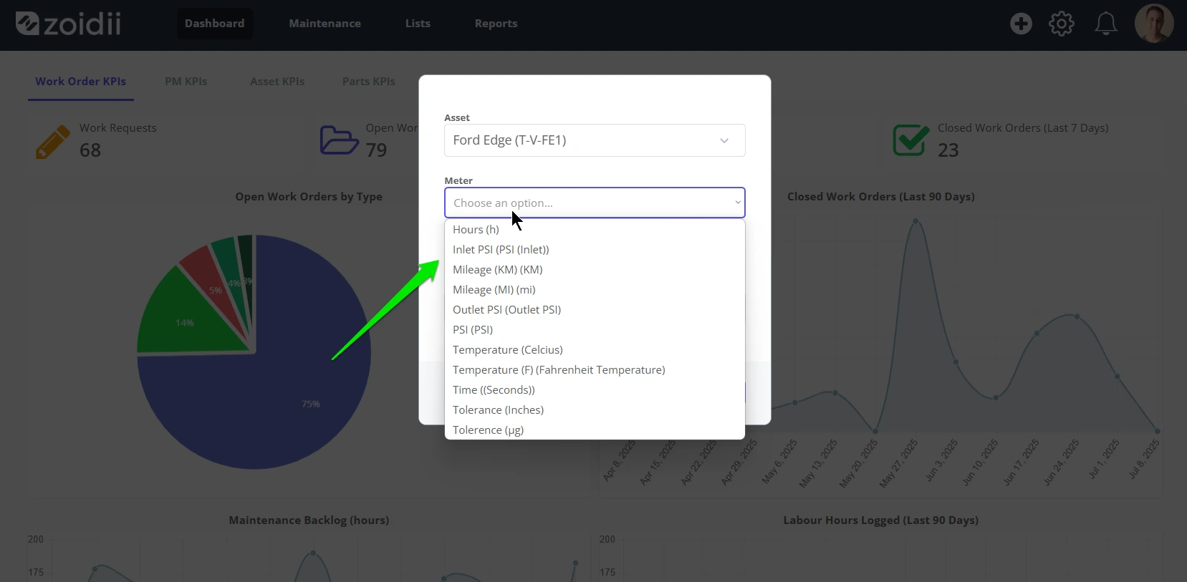1187x582 pixels.
Task: Click the Open Work Orders folder icon
Action: (339, 140)
